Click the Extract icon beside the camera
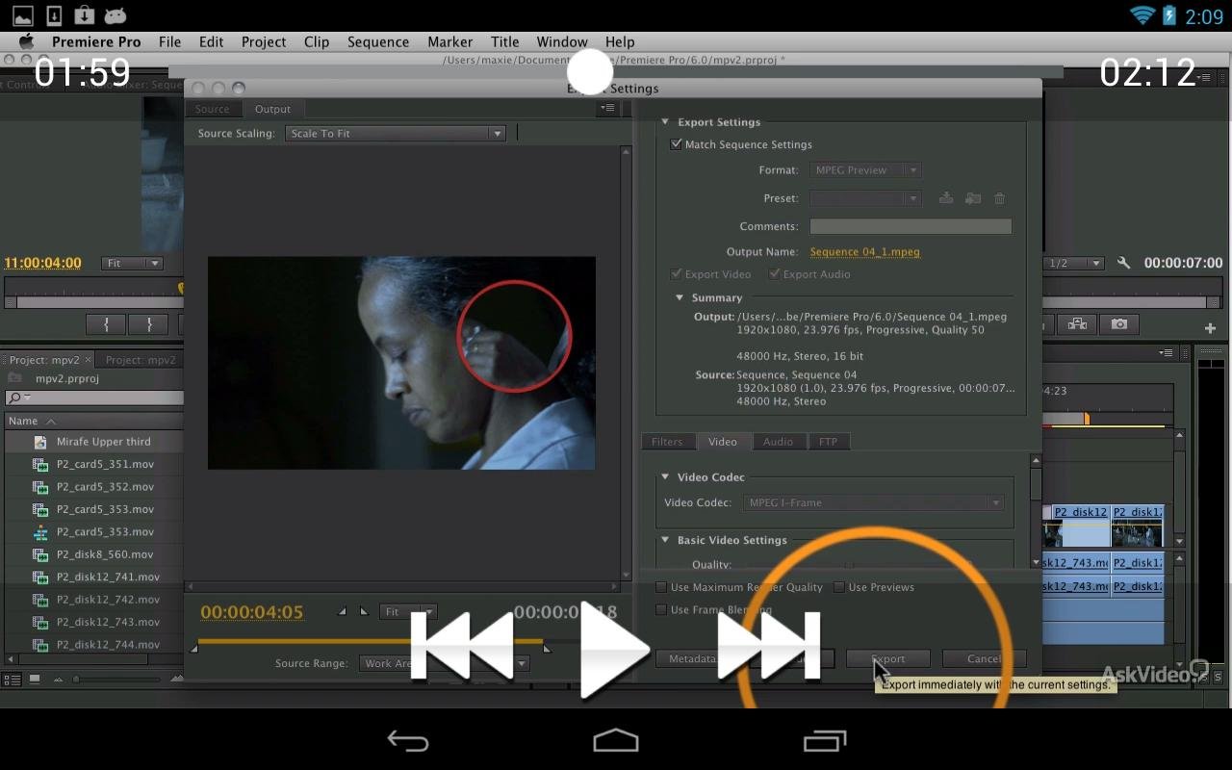 coord(1077,324)
